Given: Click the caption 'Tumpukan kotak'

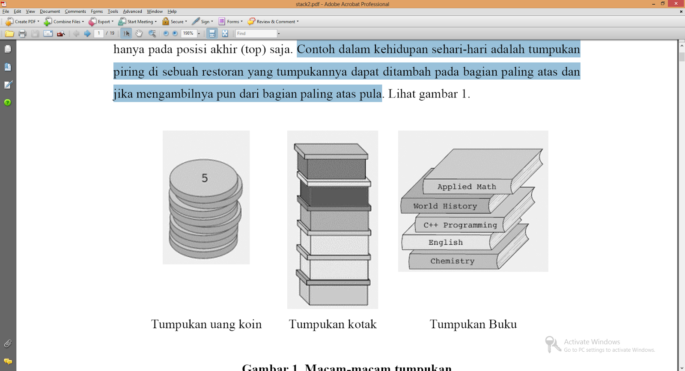Looking at the screenshot, I should pos(333,324).
